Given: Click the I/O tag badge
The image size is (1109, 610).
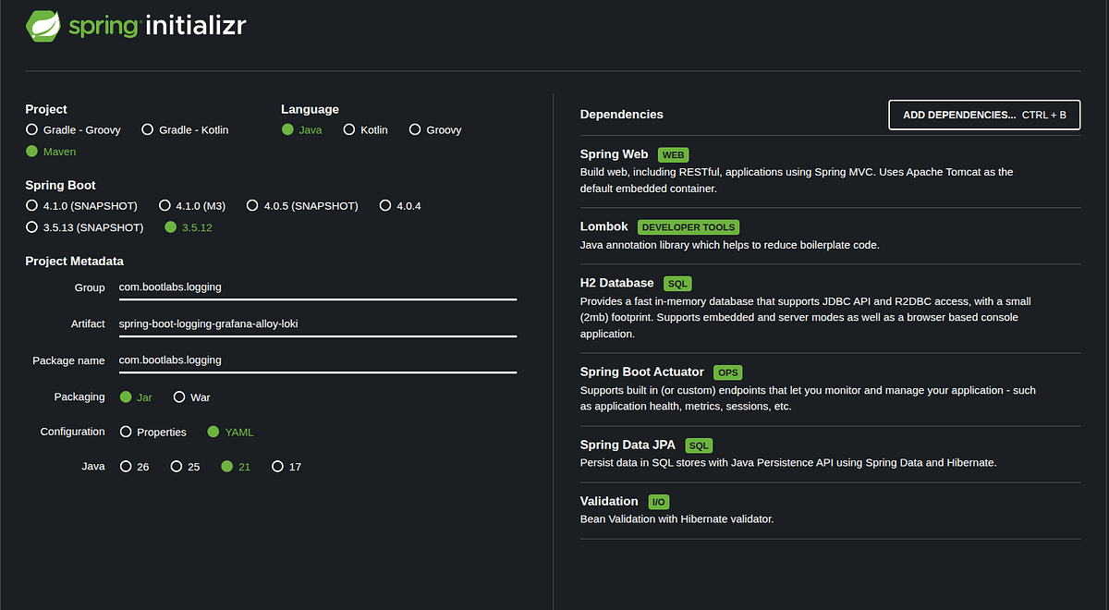Looking at the screenshot, I should point(658,502).
